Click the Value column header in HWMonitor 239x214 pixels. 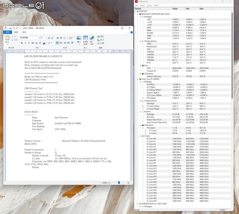[x=178, y=9]
